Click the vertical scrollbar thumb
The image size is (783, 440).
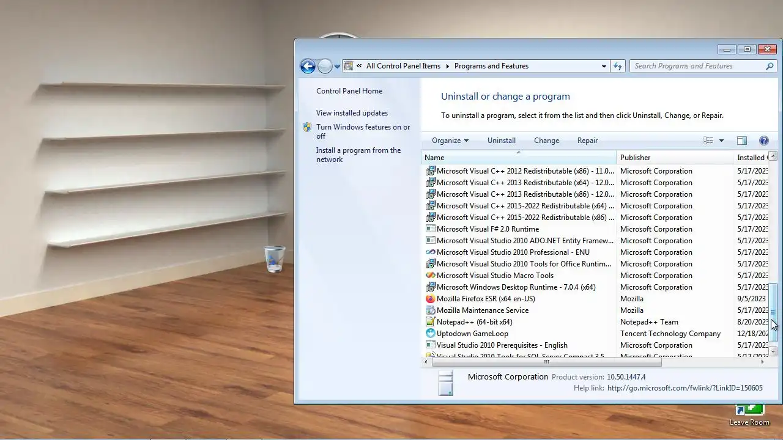[773, 312]
